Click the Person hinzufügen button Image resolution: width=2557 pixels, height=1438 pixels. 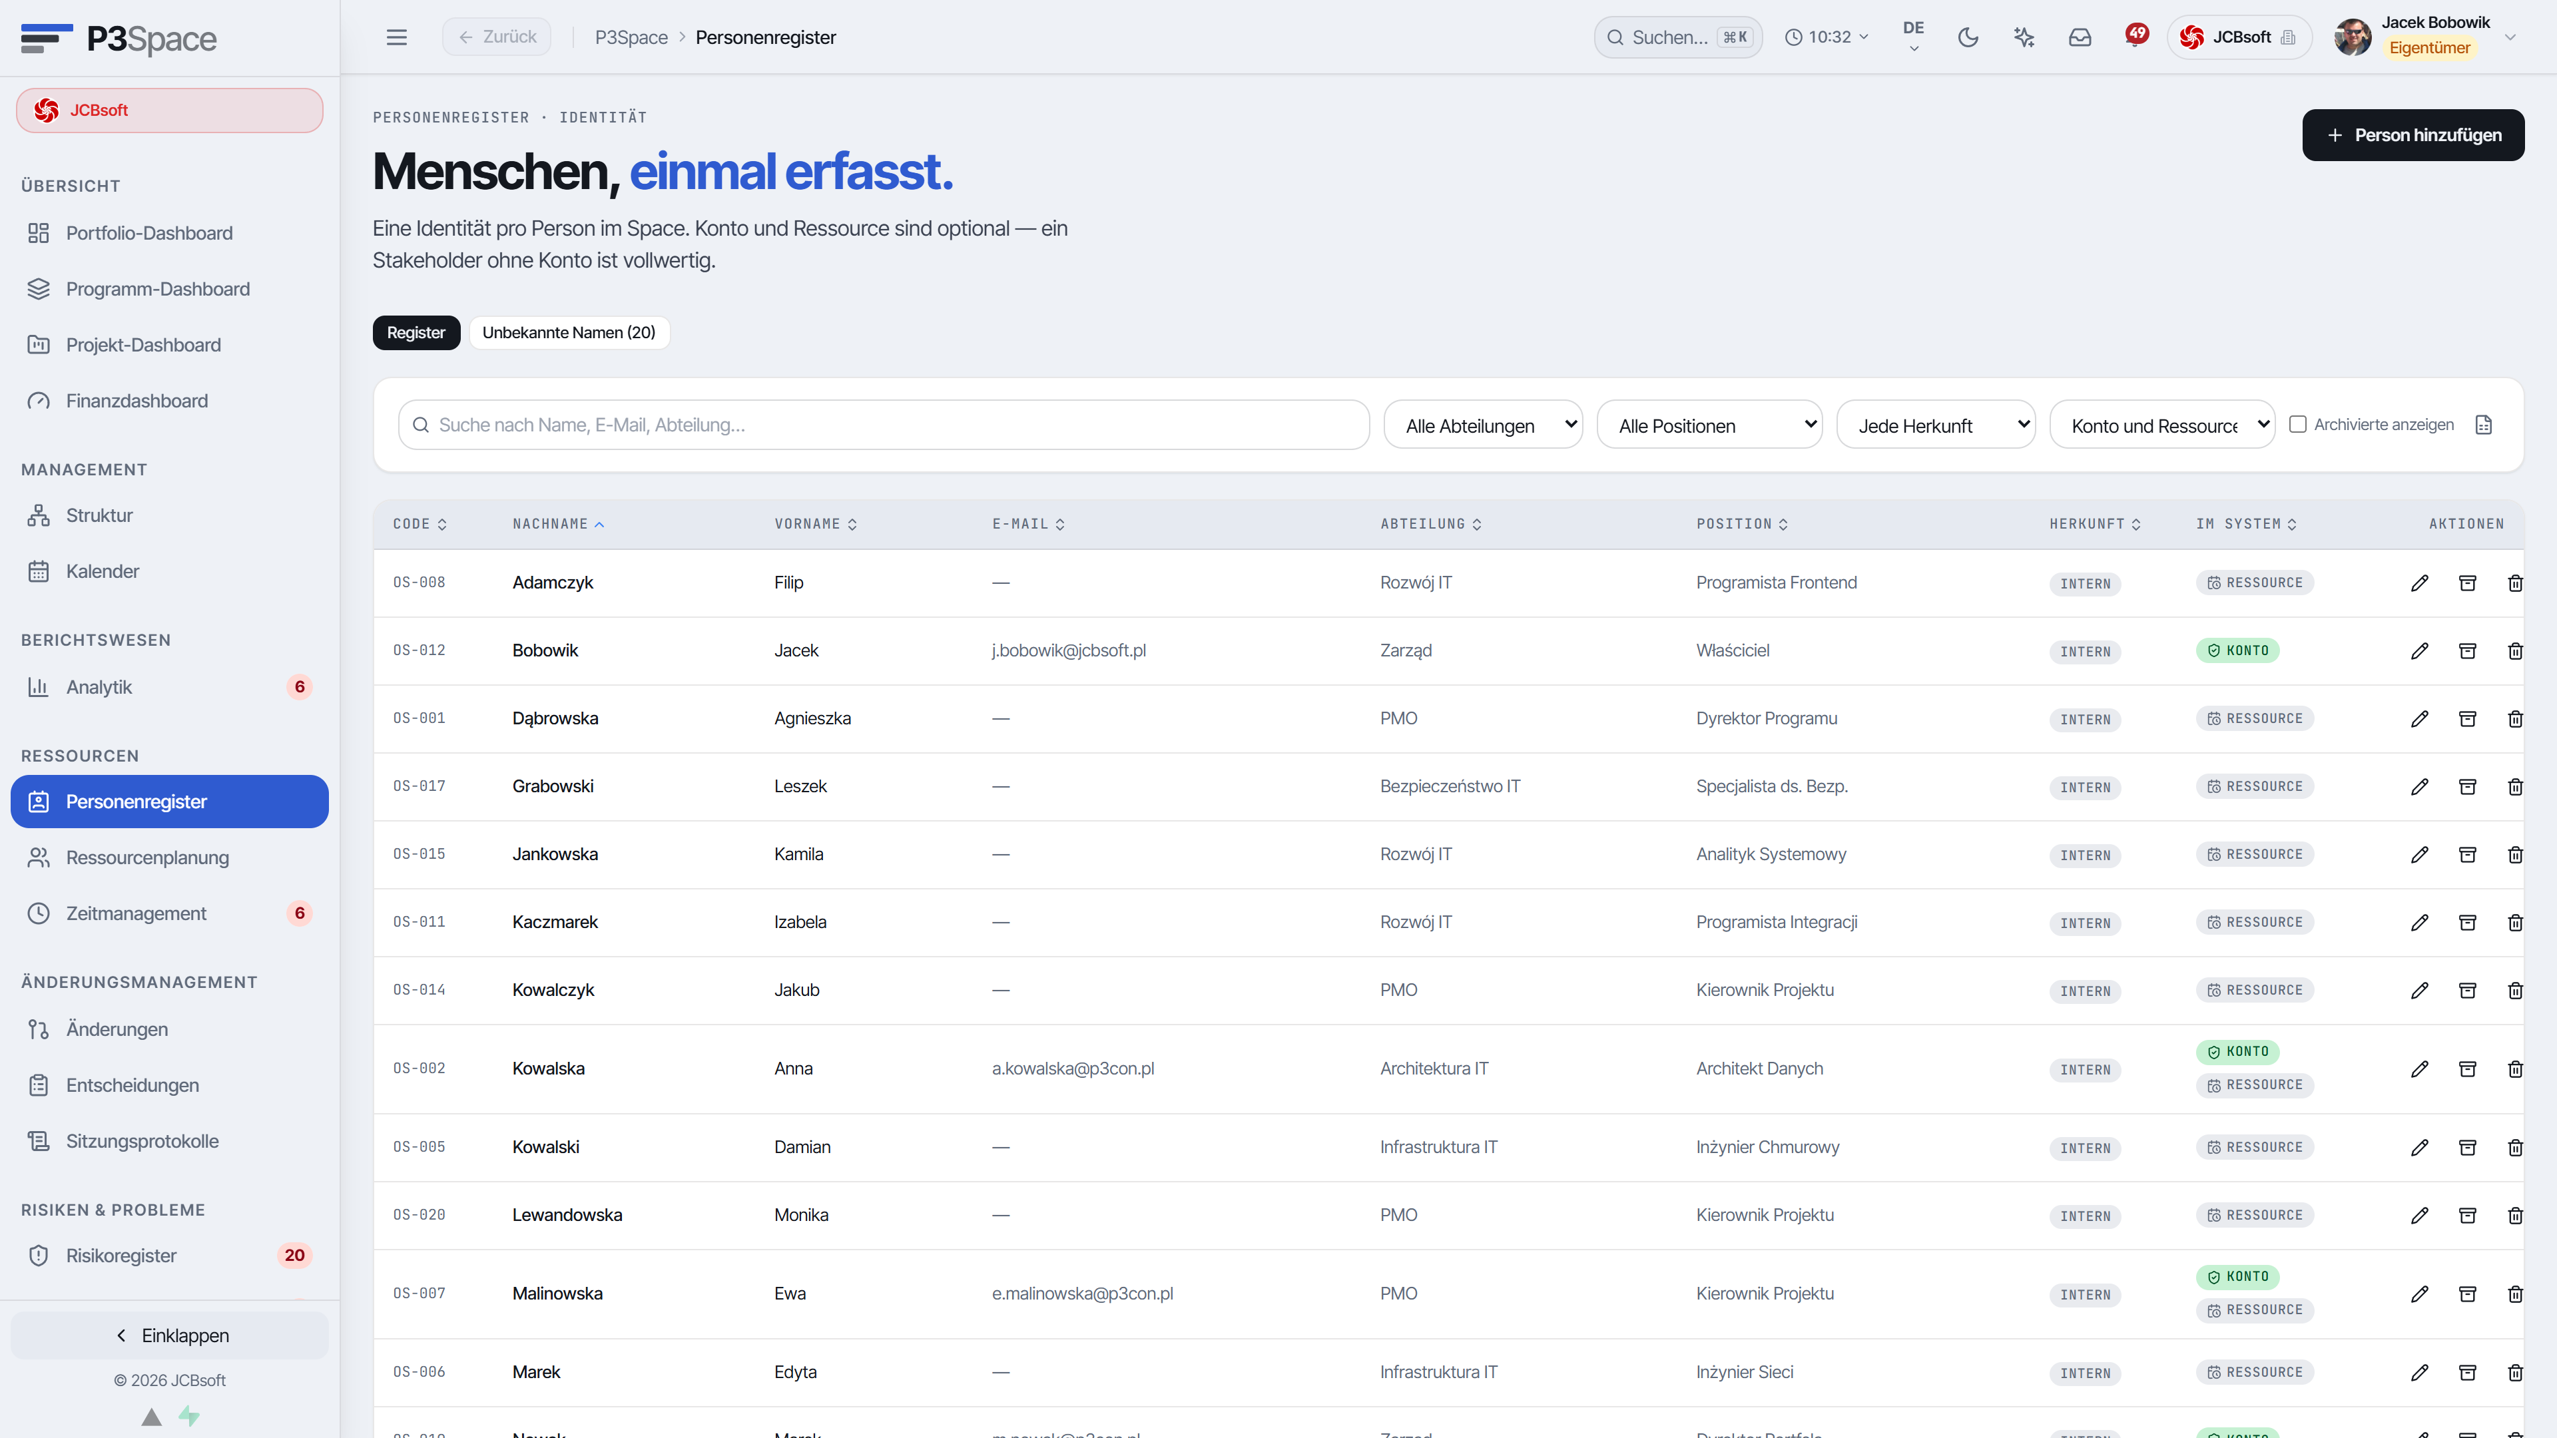click(x=2413, y=135)
